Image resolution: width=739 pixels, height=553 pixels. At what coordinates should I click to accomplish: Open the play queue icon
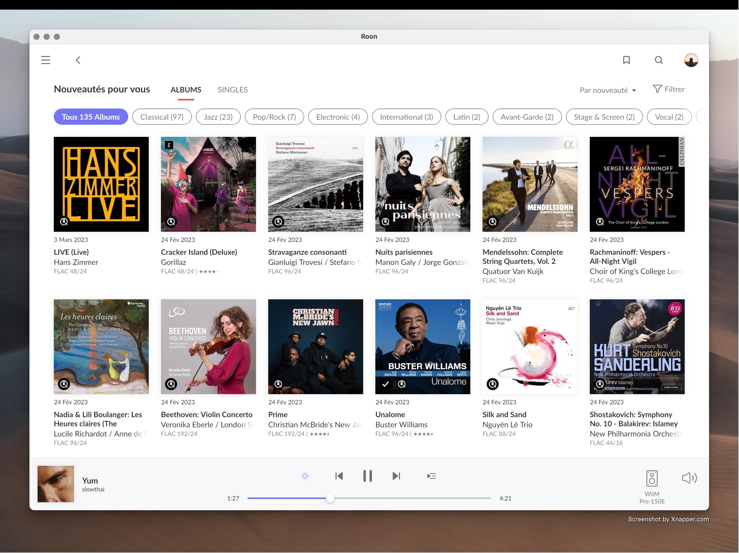(431, 476)
